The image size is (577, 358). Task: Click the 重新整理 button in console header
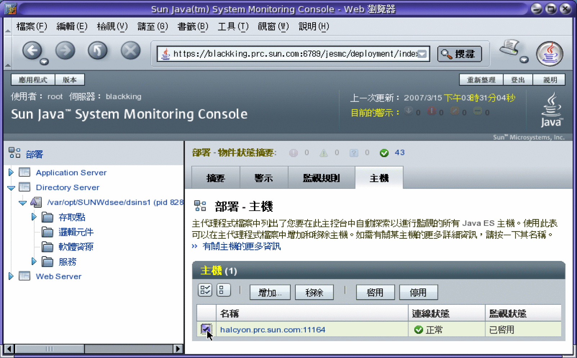[481, 80]
